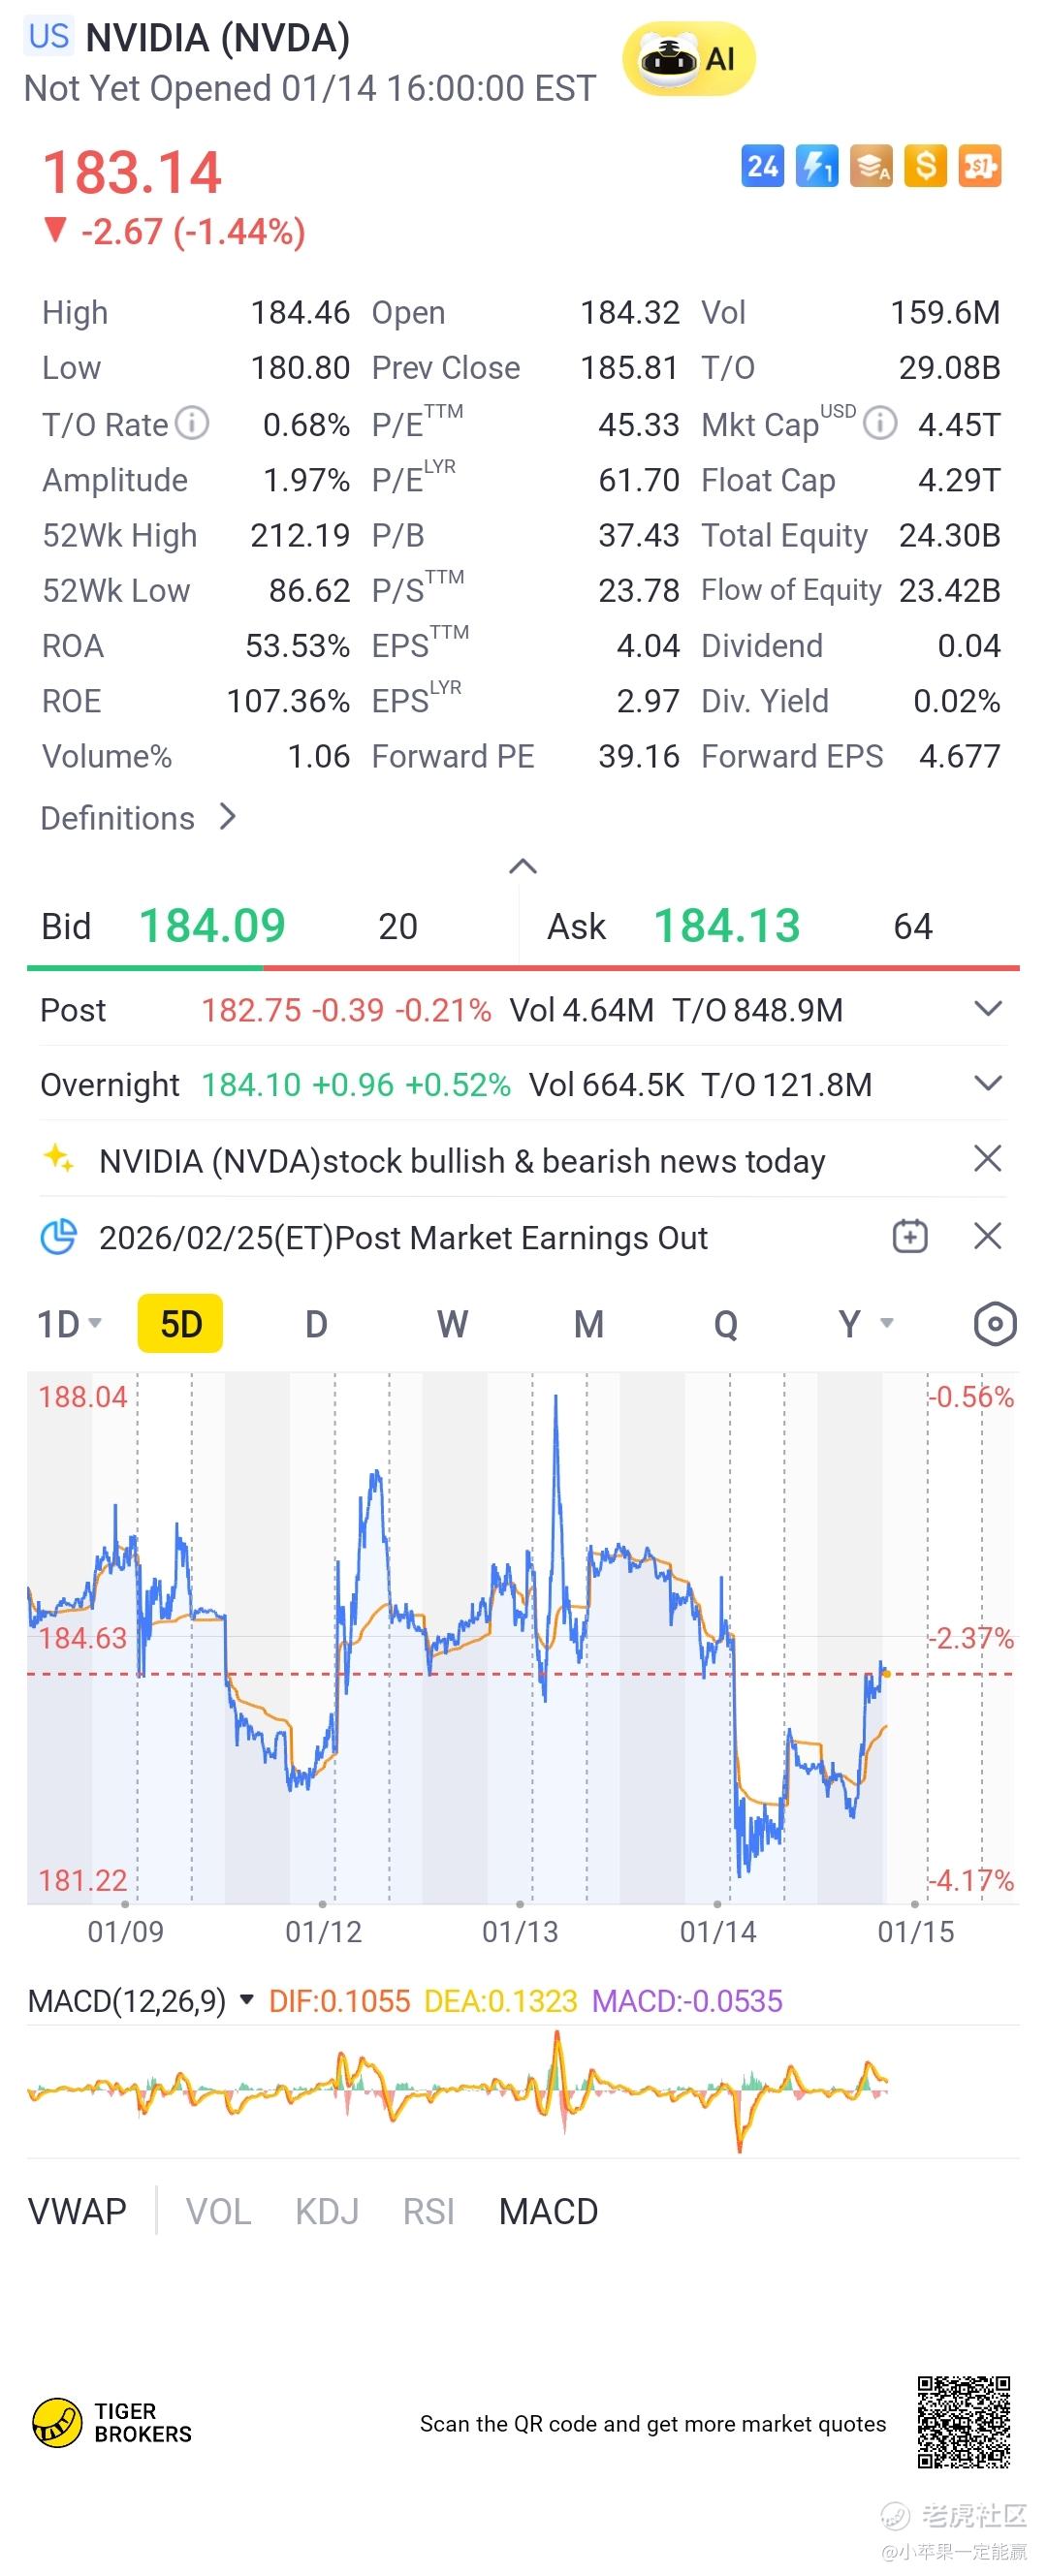Open the MACD parameters dropdown
The image size is (1047, 2576).
click(x=247, y=2001)
